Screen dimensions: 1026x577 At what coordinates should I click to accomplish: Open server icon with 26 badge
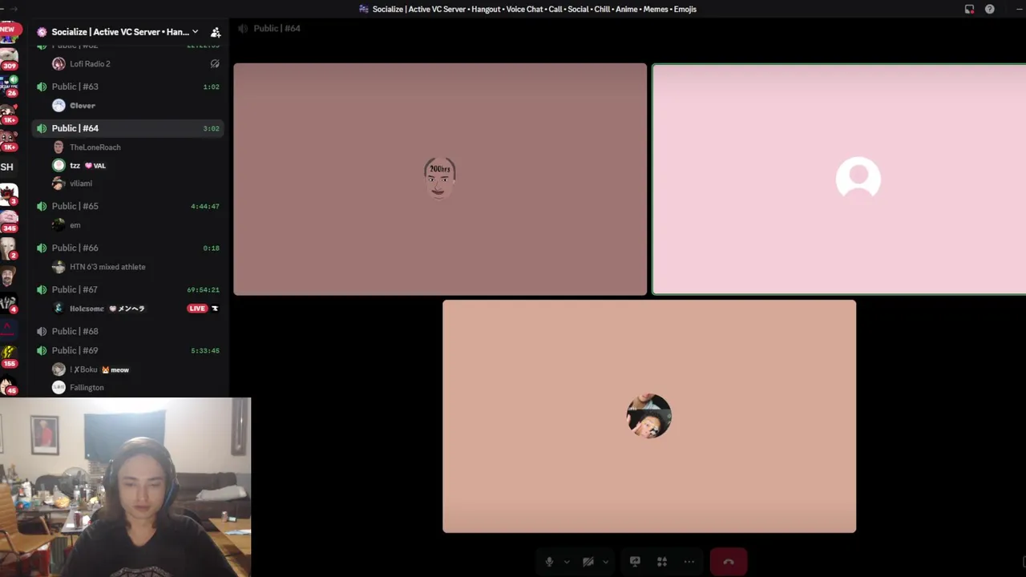pyautogui.click(x=9, y=86)
